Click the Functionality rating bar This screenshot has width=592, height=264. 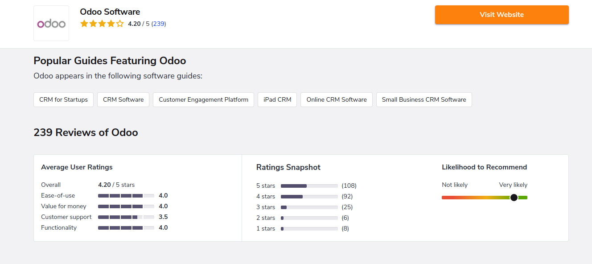point(126,227)
